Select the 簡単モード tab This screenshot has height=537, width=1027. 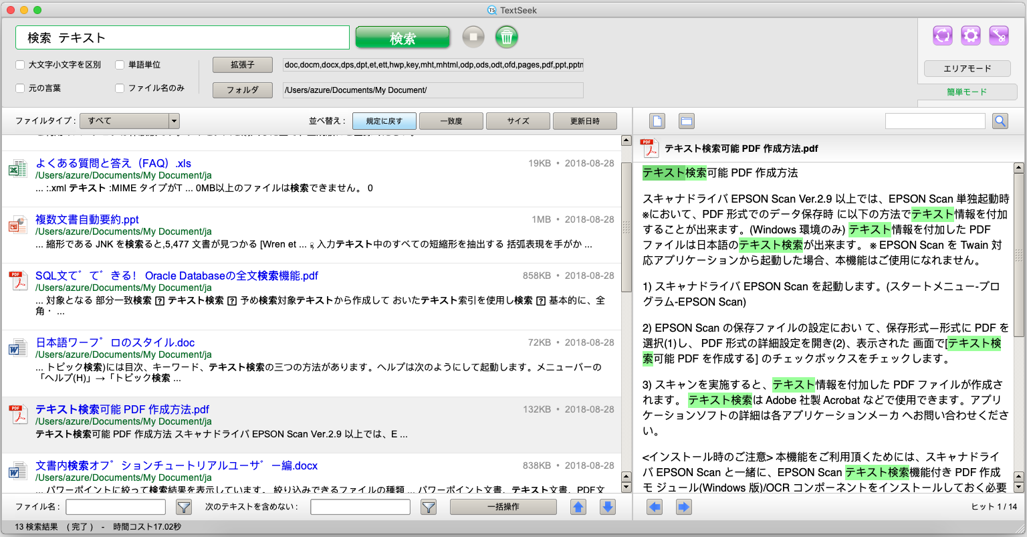tap(967, 92)
